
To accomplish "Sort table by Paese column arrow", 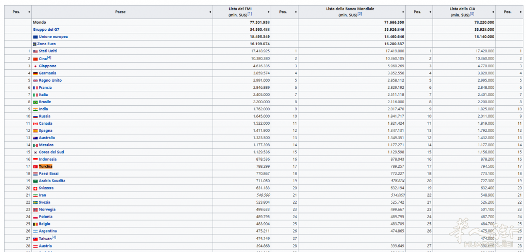I will click(x=210, y=12).
